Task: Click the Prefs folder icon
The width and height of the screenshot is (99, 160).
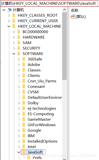Action: [x=29, y=158]
